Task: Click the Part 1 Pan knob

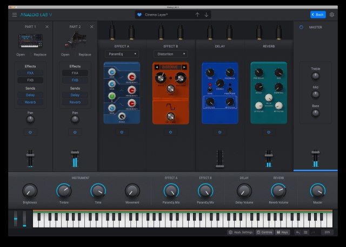Action: point(30,120)
